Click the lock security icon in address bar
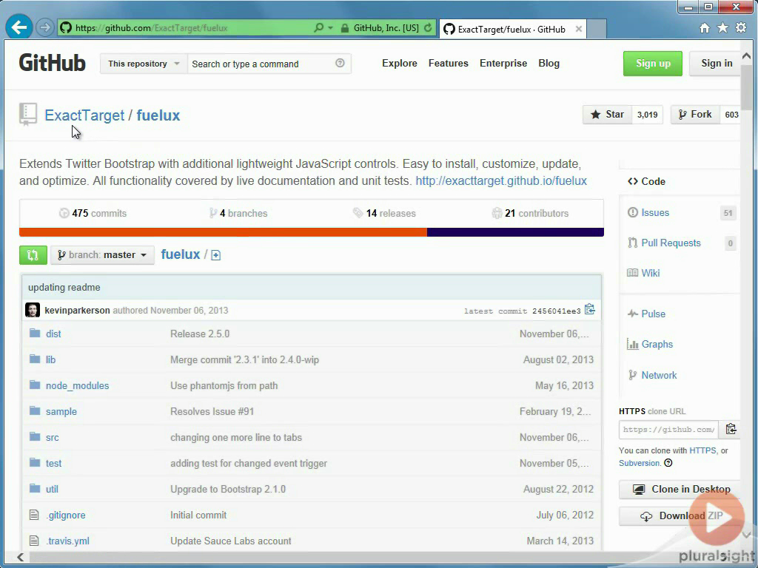Screen dimensions: 758x568 click(x=345, y=28)
